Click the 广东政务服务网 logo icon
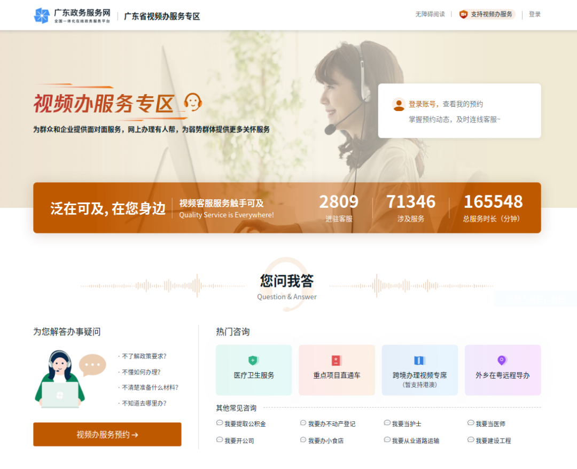 click(x=42, y=15)
